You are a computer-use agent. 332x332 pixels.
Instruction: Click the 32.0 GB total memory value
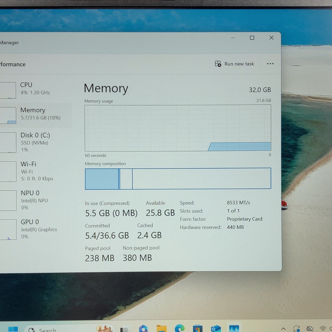pos(260,90)
